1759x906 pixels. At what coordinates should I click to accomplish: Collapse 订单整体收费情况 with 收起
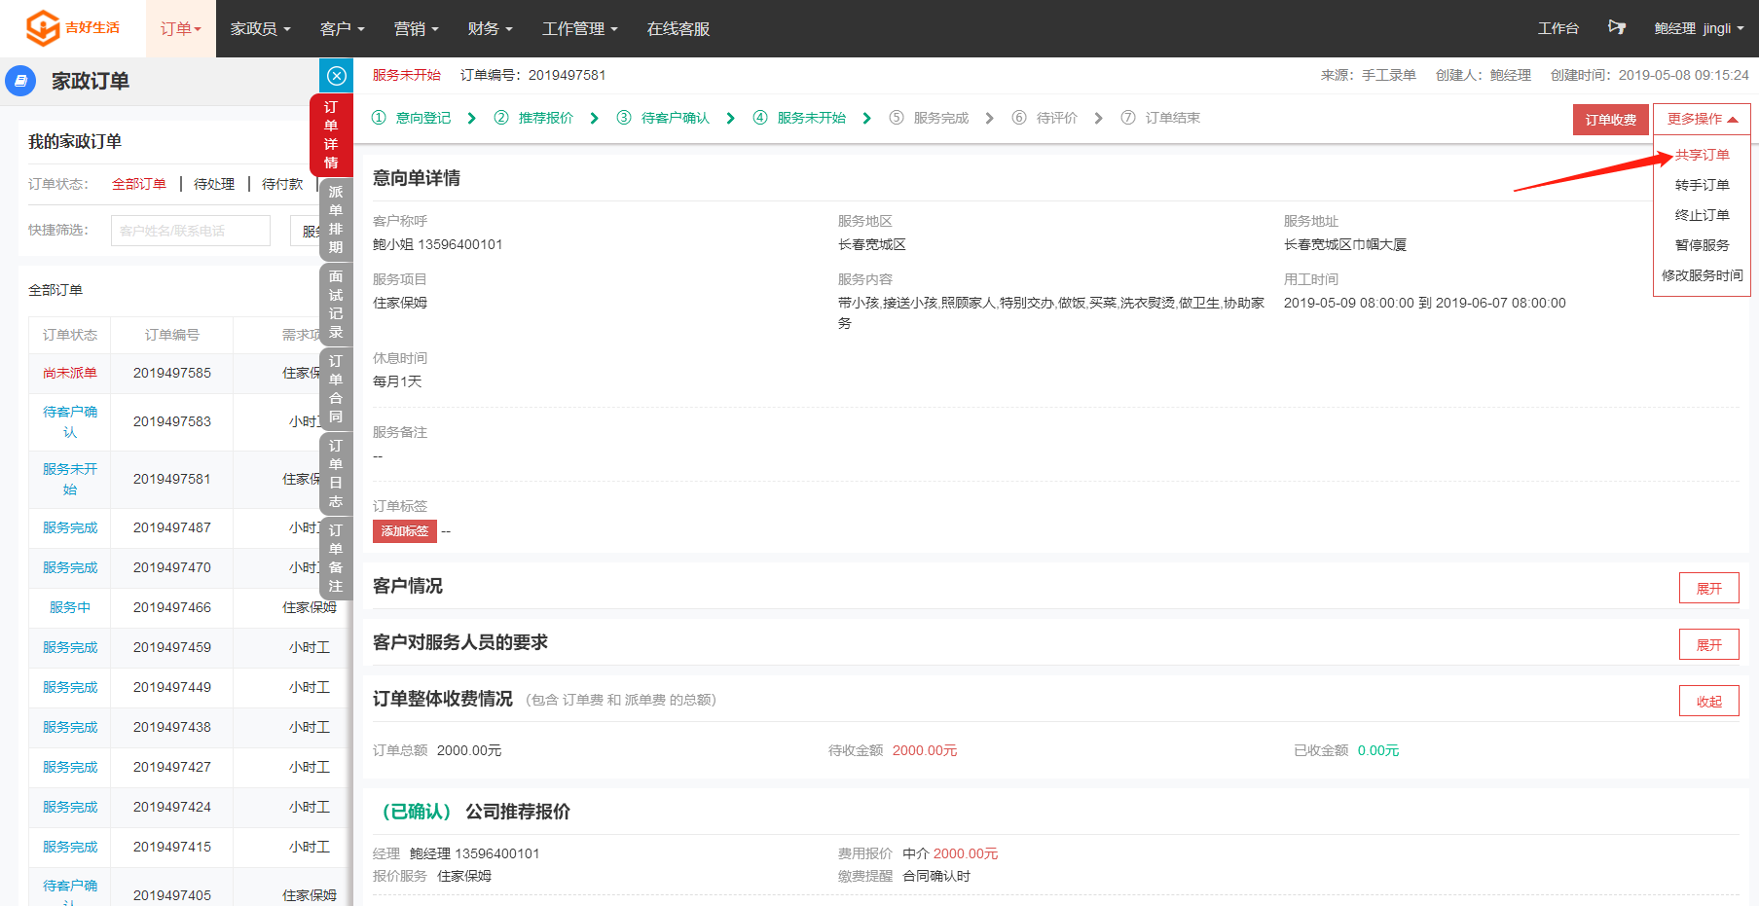coord(1709,702)
